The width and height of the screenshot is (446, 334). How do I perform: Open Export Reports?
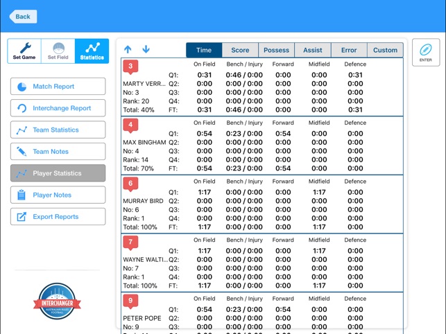(x=58, y=217)
